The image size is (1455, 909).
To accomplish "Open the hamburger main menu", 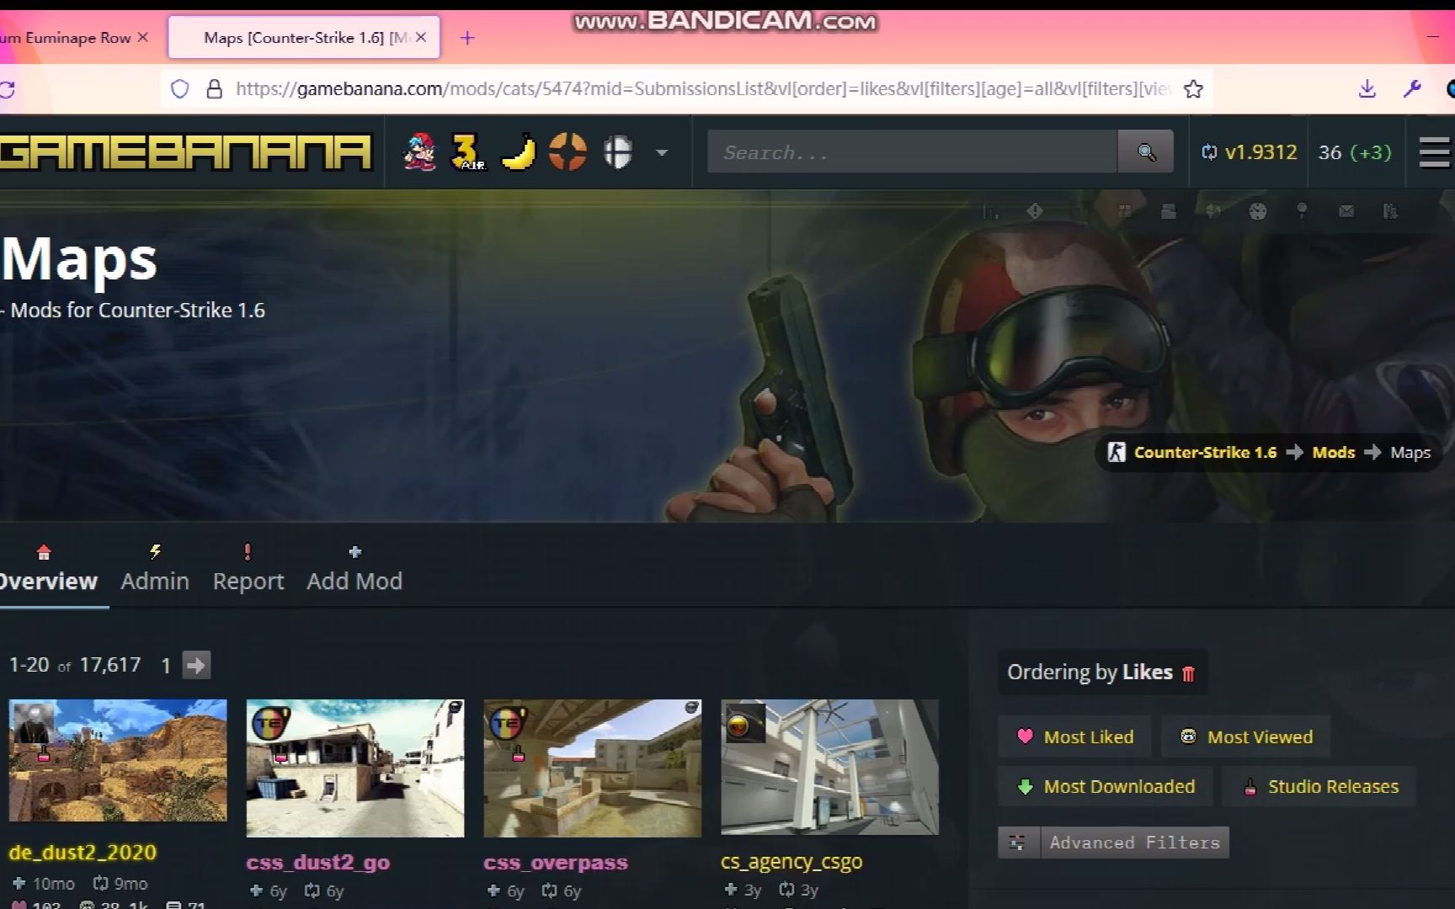I will click(1434, 152).
